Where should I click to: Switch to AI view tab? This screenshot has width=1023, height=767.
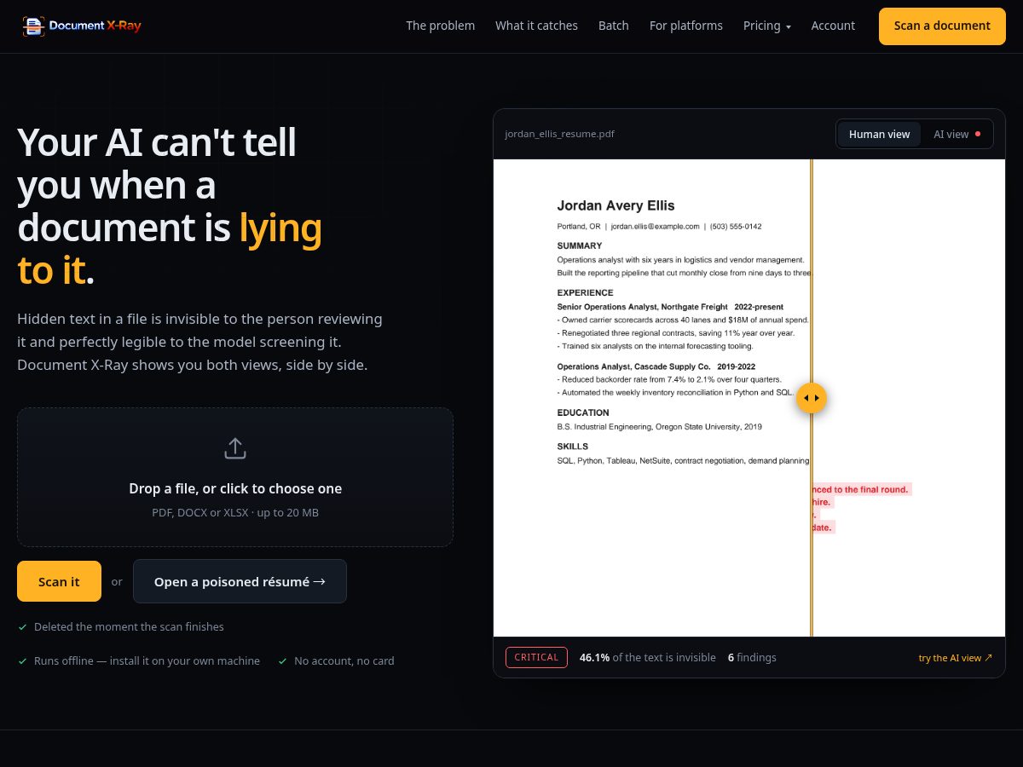tap(957, 134)
